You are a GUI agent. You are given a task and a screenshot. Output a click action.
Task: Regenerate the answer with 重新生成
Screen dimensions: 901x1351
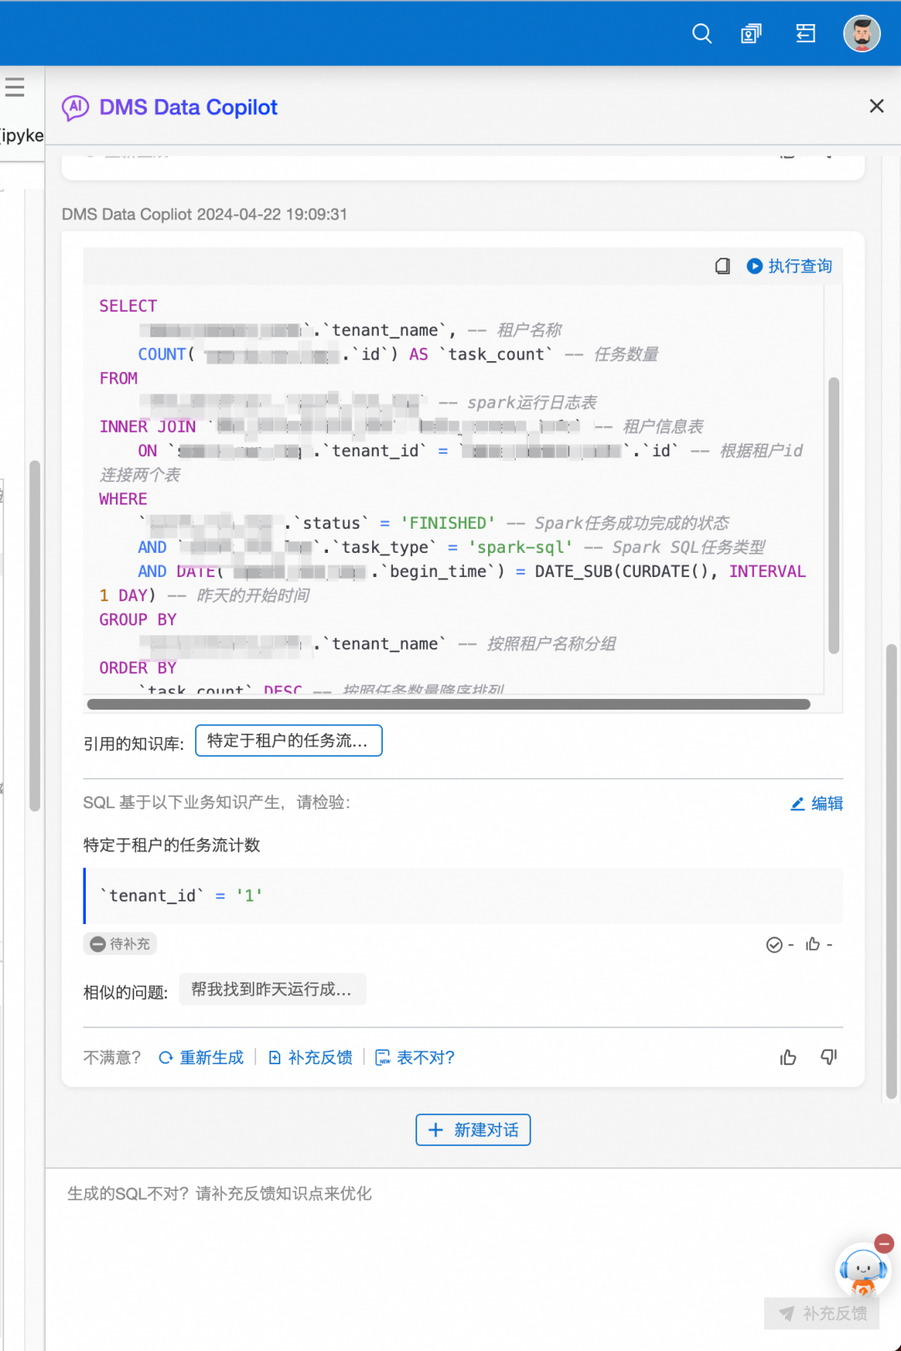point(201,1057)
